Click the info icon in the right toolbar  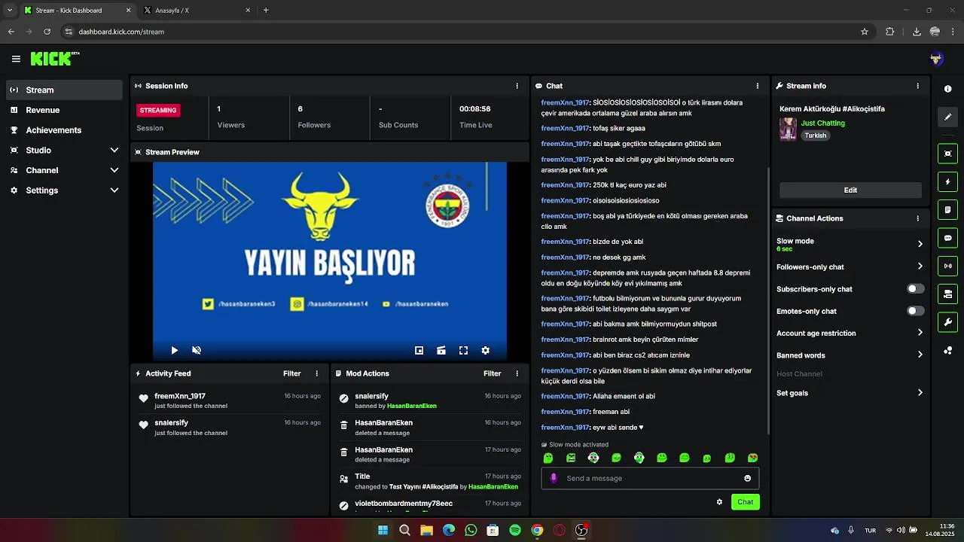[x=947, y=89]
